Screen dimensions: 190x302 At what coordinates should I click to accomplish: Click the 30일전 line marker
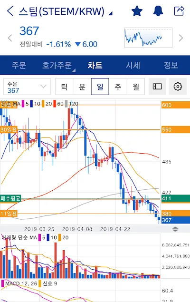coord(9,130)
